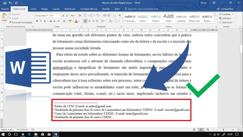The width and height of the screenshot is (243, 137).
Task: Switch to the Referências tab
Action: click(70, 9)
